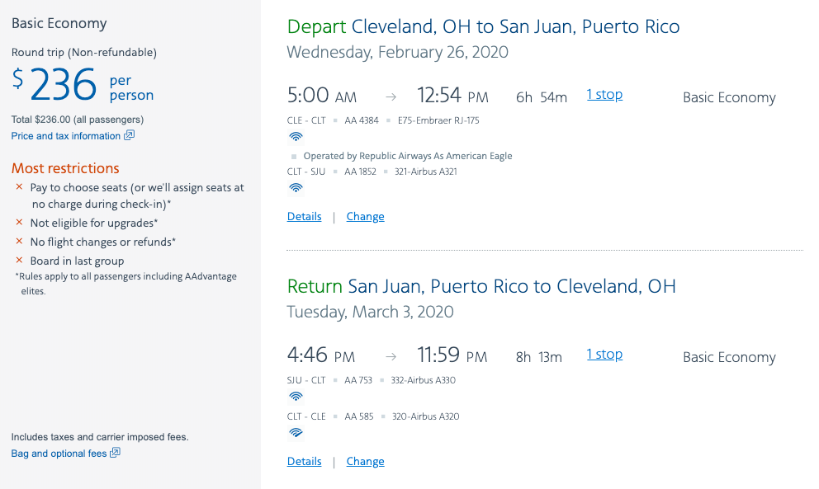
Task: Click red X beside No flight changes or refunds
Action: point(19,242)
